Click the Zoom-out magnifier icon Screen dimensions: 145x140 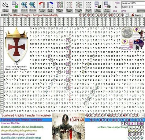[33, 5]
